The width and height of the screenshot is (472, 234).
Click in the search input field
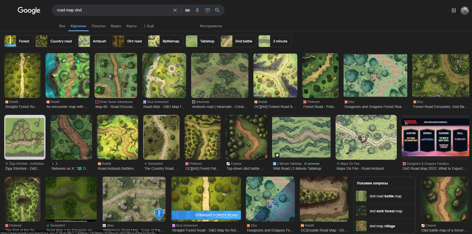(112, 10)
